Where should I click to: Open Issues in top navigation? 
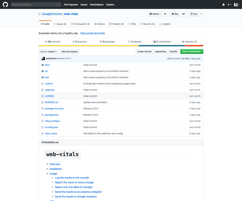(x=84, y=5)
